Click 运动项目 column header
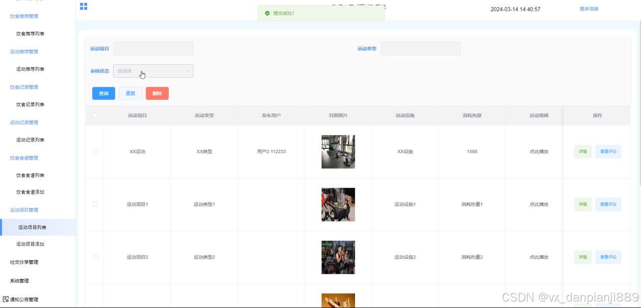This screenshot has height=308, width=641. pyautogui.click(x=137, y=115)
